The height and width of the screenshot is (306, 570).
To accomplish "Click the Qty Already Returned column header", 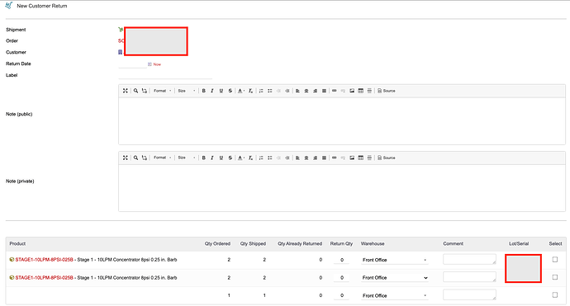I will point(300,243).
